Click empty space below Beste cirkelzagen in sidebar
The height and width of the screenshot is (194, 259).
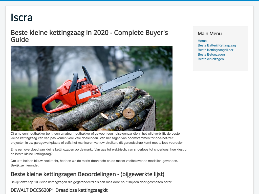pos(220,66)
